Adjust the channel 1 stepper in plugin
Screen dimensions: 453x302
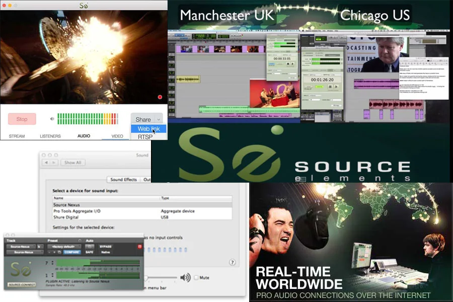tap(52, 275)
